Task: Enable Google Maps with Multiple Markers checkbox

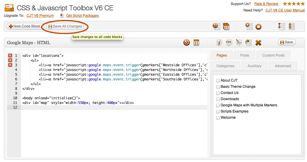Action: 218,105
